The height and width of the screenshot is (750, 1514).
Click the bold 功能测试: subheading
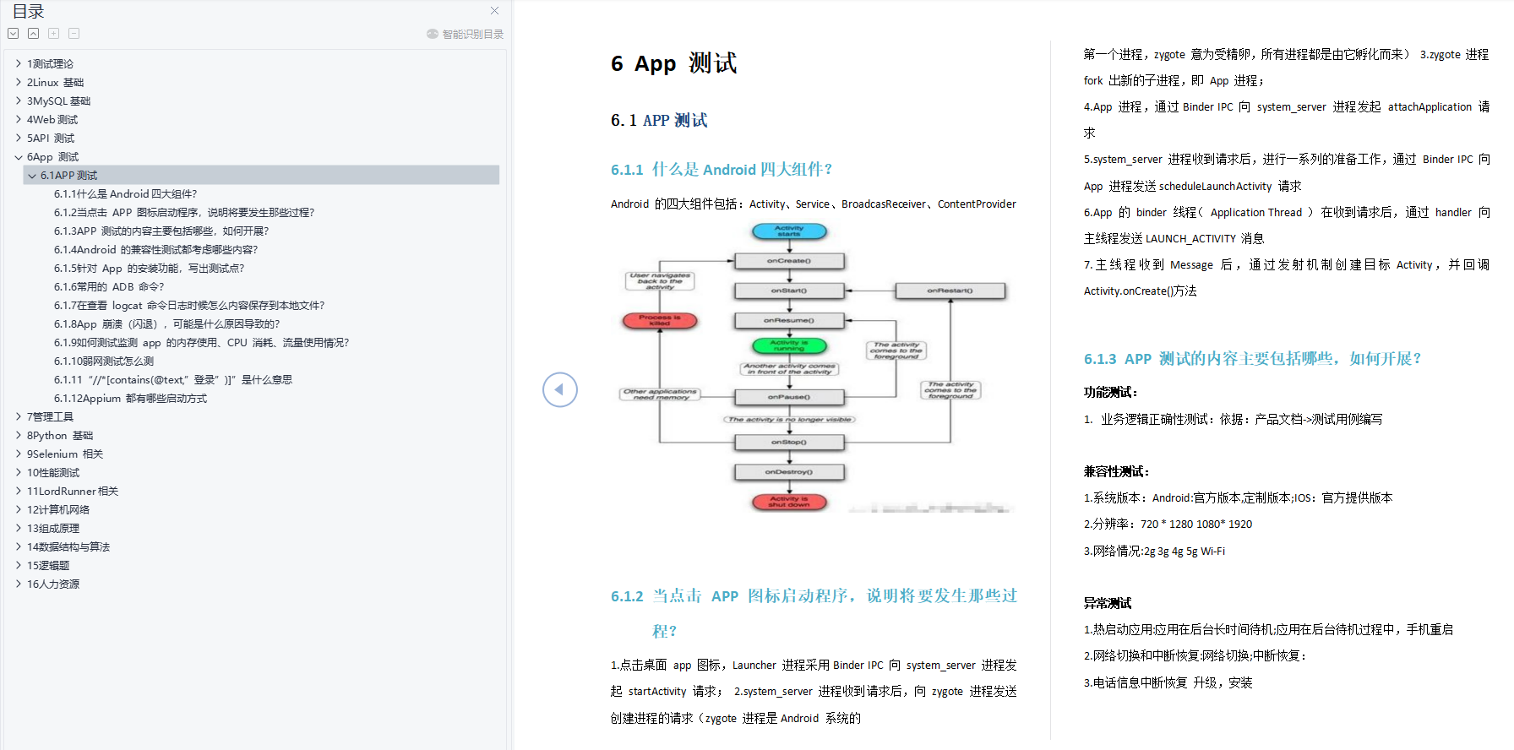click(x=1111, y=392)
